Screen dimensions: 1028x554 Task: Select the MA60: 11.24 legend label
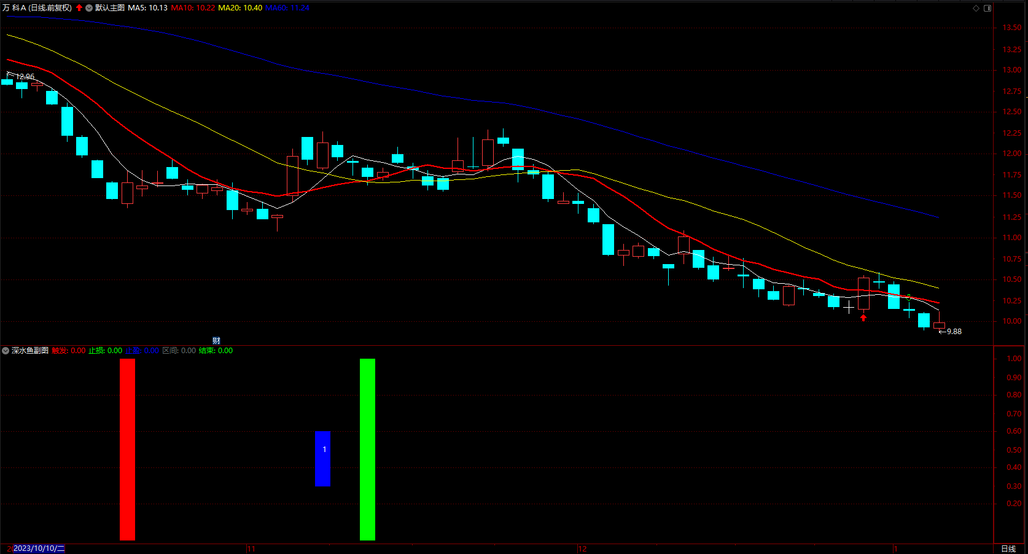287,8
